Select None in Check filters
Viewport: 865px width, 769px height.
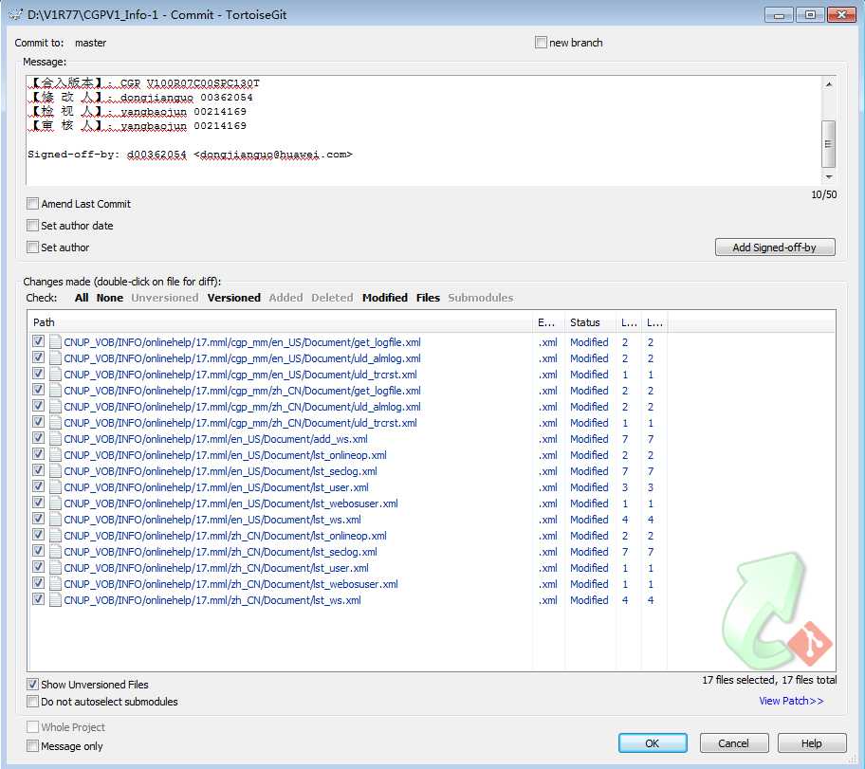[110, 298]
